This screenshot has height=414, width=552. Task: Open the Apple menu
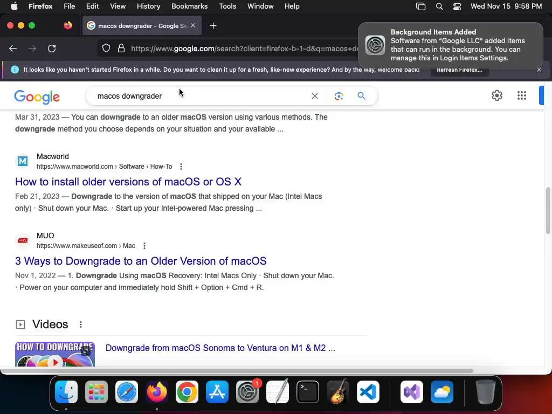pos(14,6)
